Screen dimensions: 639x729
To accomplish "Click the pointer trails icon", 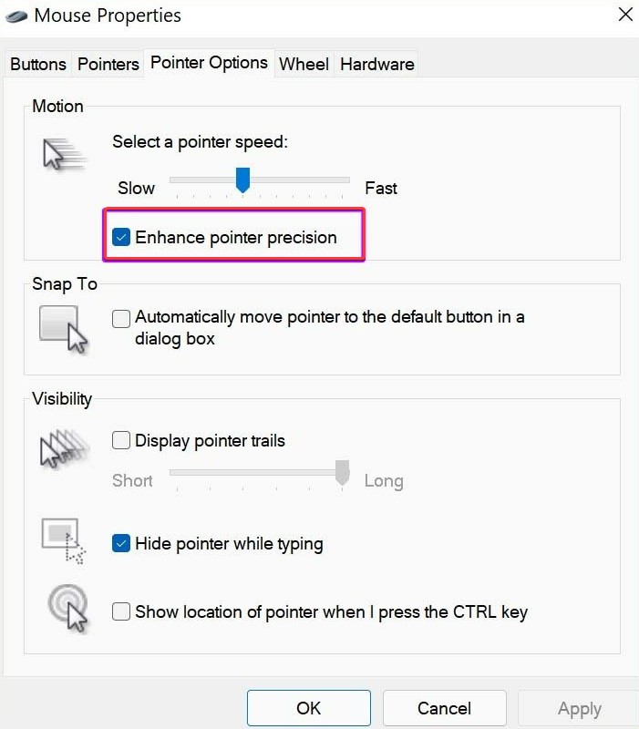I will click(x=63, y=448).
